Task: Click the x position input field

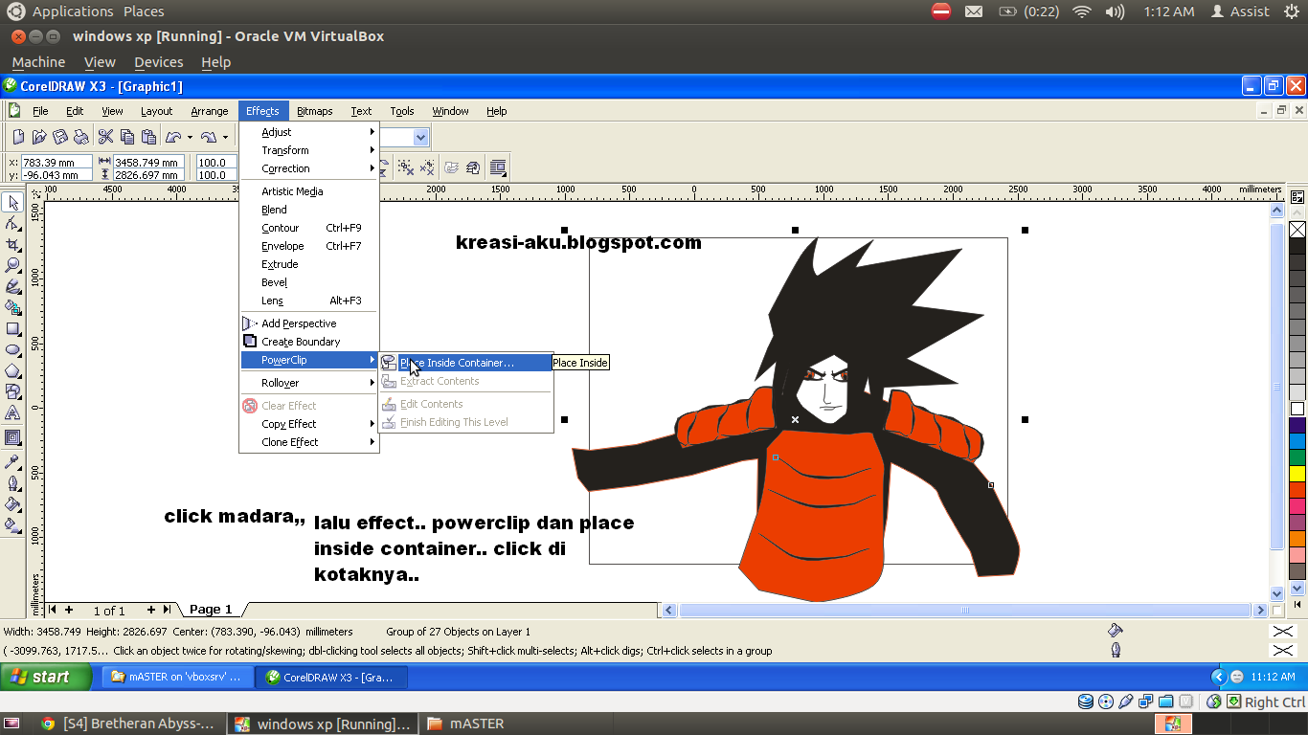Action: tap(56, 163)
